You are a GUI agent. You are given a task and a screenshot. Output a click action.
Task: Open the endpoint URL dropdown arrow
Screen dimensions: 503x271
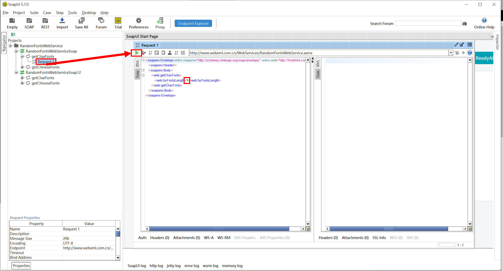point(451,53)
